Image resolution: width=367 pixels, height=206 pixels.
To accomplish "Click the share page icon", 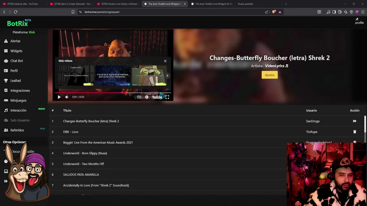I will (267, 12).
